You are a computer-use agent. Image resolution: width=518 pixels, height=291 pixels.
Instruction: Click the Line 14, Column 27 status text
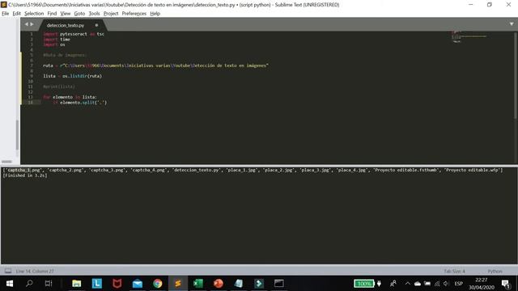coord(35,272)
